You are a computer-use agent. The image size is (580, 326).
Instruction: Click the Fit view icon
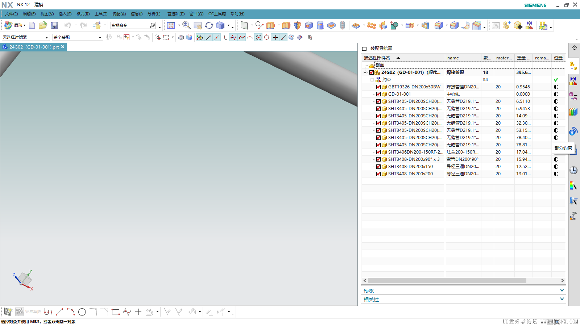(171, 25)
